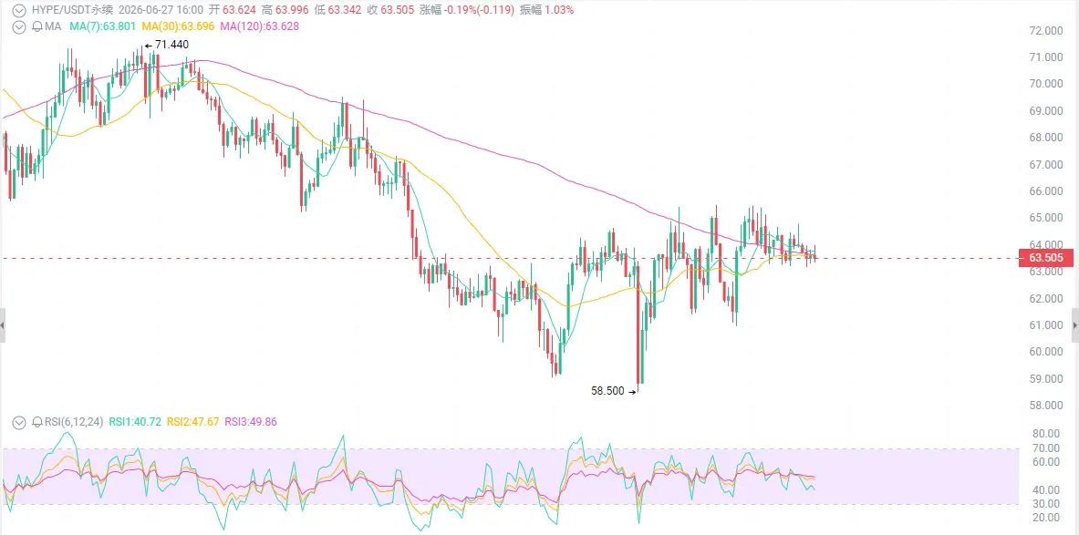Open MA indicator settings label
The image size is (1079, 535).
pyautogui.click(x=54, y=26)
